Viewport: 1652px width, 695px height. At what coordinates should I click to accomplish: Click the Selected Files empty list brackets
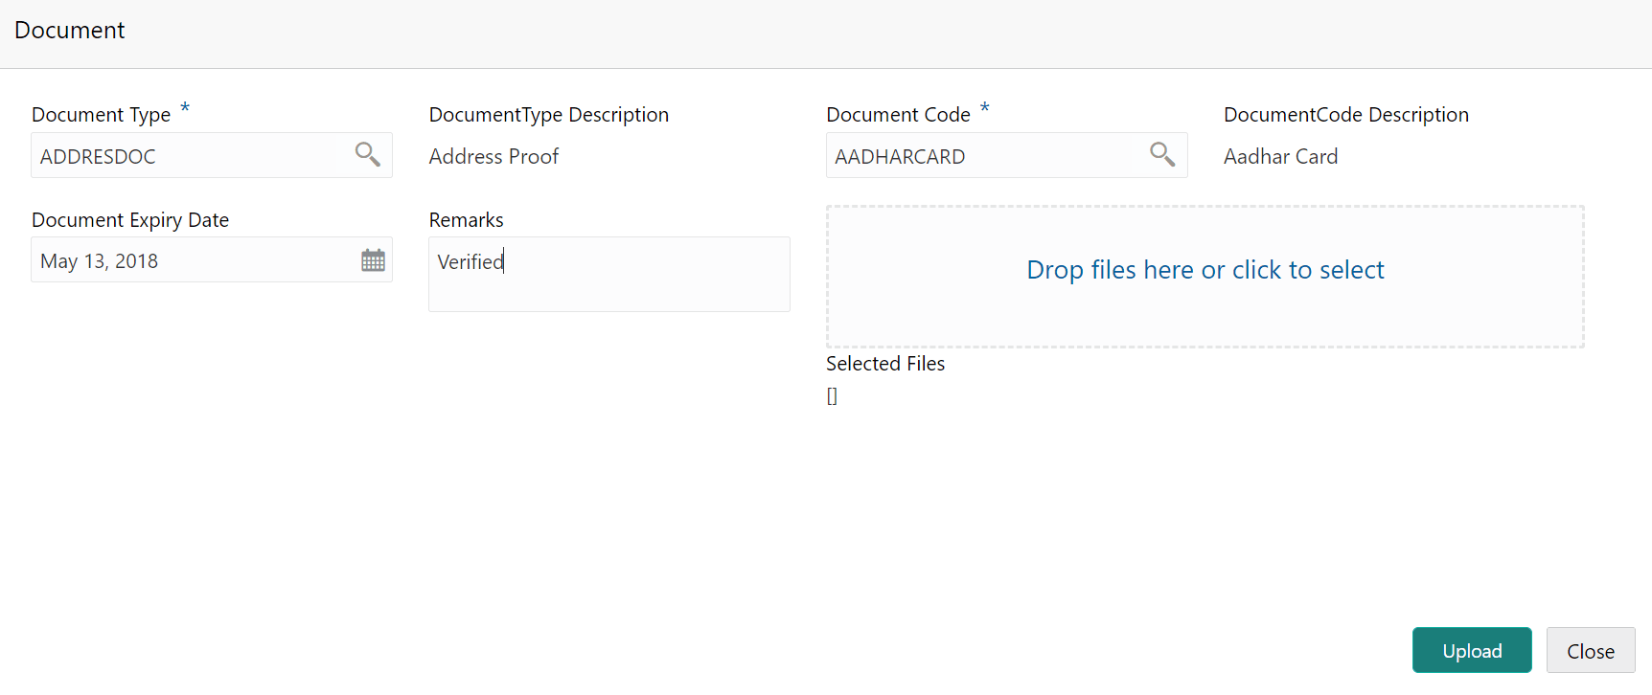pos(832,395)
